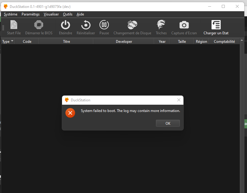Sort game list by Taille column
247x193 pixels.
pyautogui.click(x=182, y=42)
